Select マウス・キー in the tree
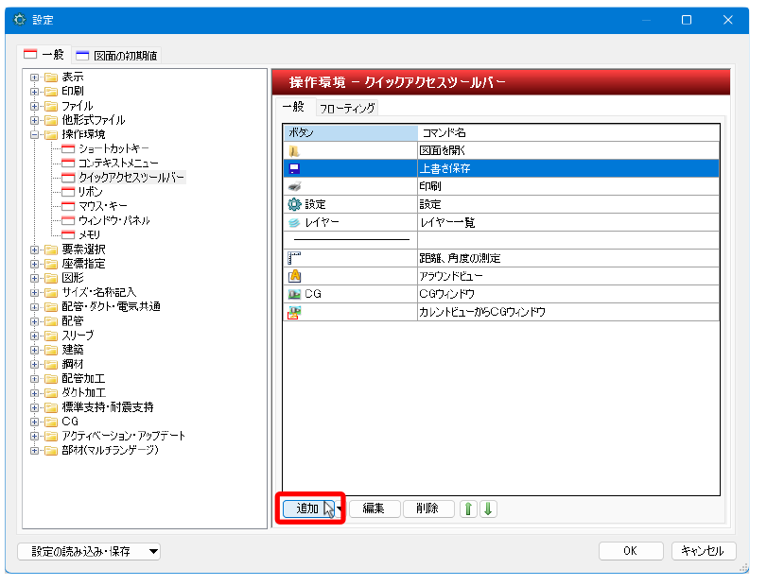This screenshot has width=767, height=586. pyautogui.click(x=103, y=206)
